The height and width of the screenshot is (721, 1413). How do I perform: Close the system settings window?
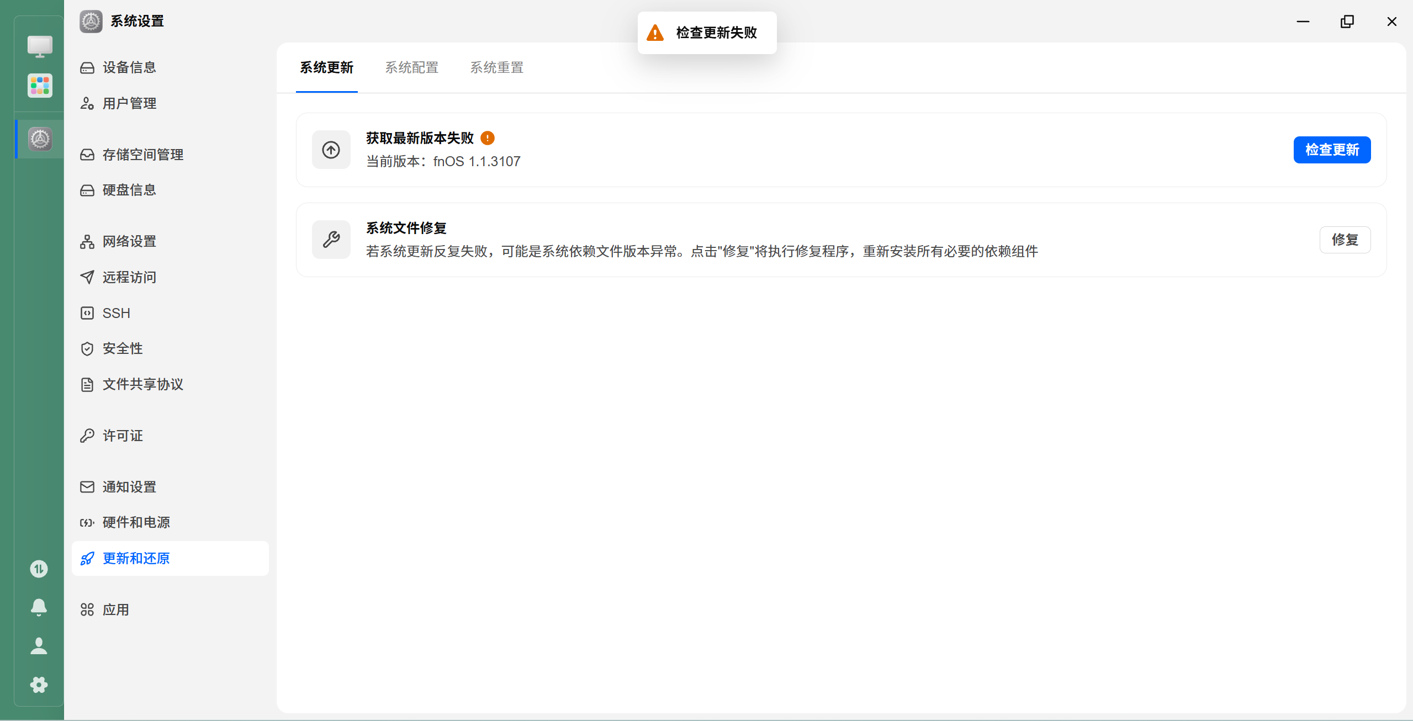pyautogui.click(x=1391, y=22)
